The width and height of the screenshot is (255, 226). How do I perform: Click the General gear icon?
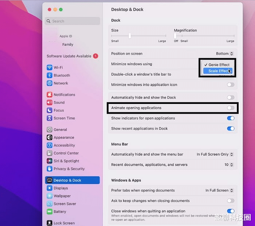point(50,129)
